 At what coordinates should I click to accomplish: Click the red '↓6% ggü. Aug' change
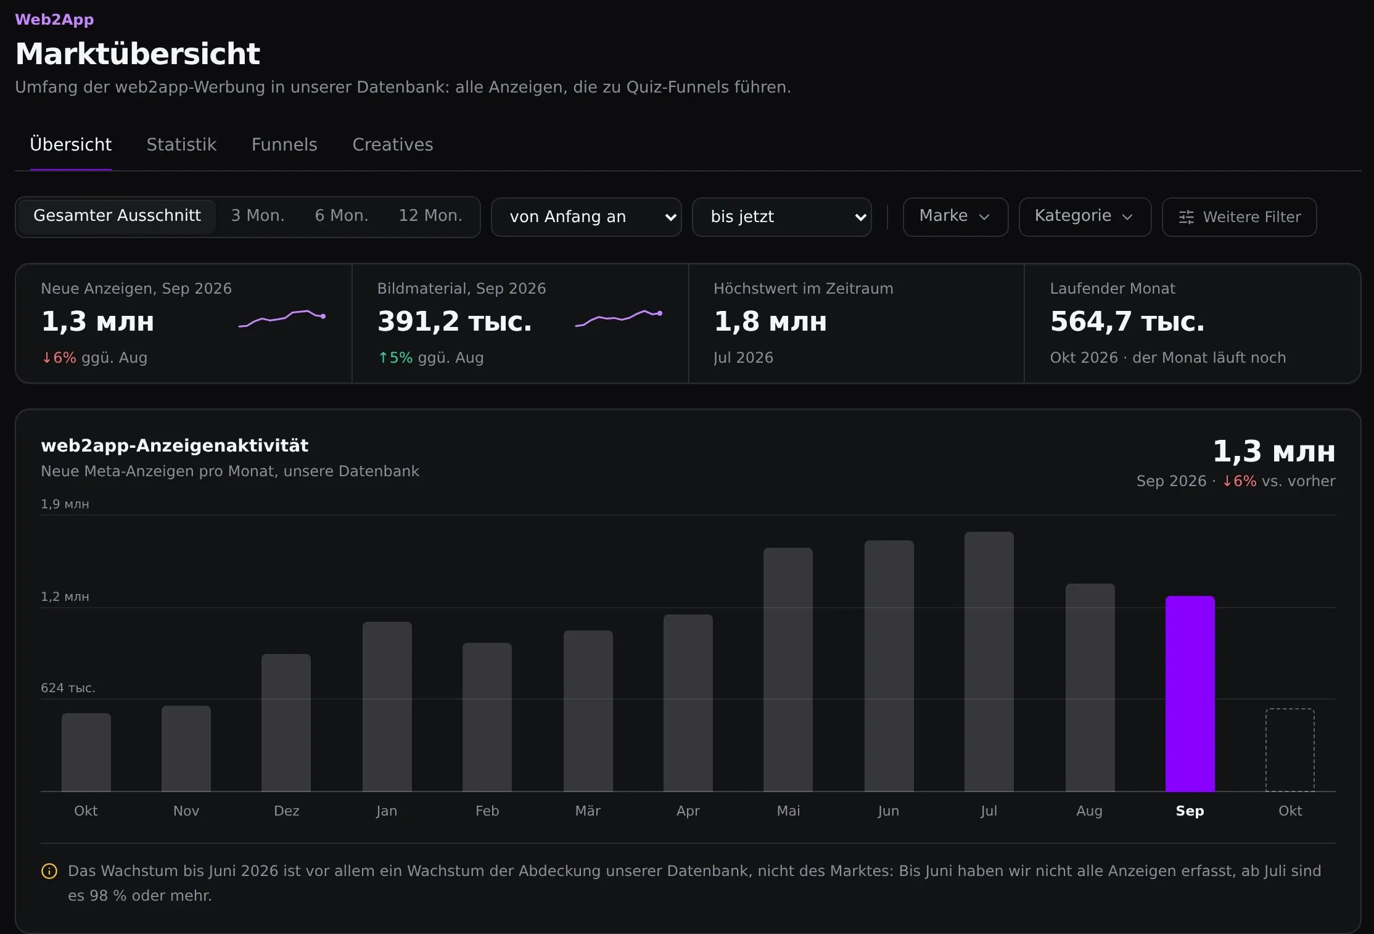[x=94, y=358]
